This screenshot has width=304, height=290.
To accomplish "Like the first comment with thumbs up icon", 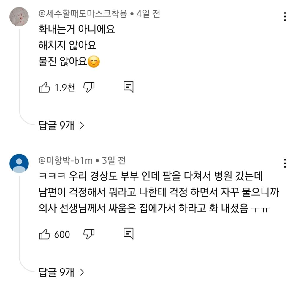I will (45, 87).
